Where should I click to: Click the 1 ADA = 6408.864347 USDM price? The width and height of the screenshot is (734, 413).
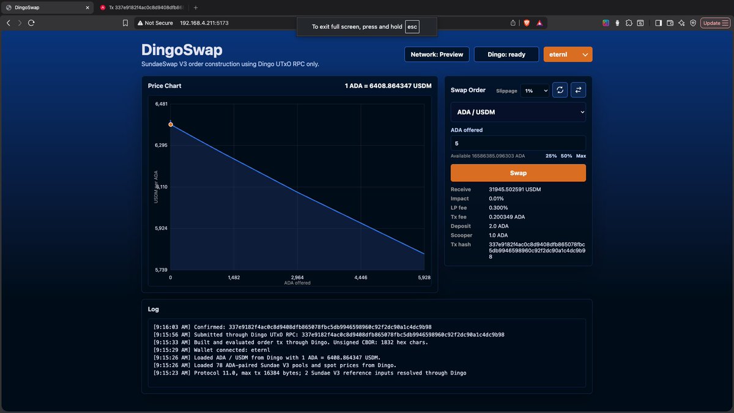[x=388, y=86]
